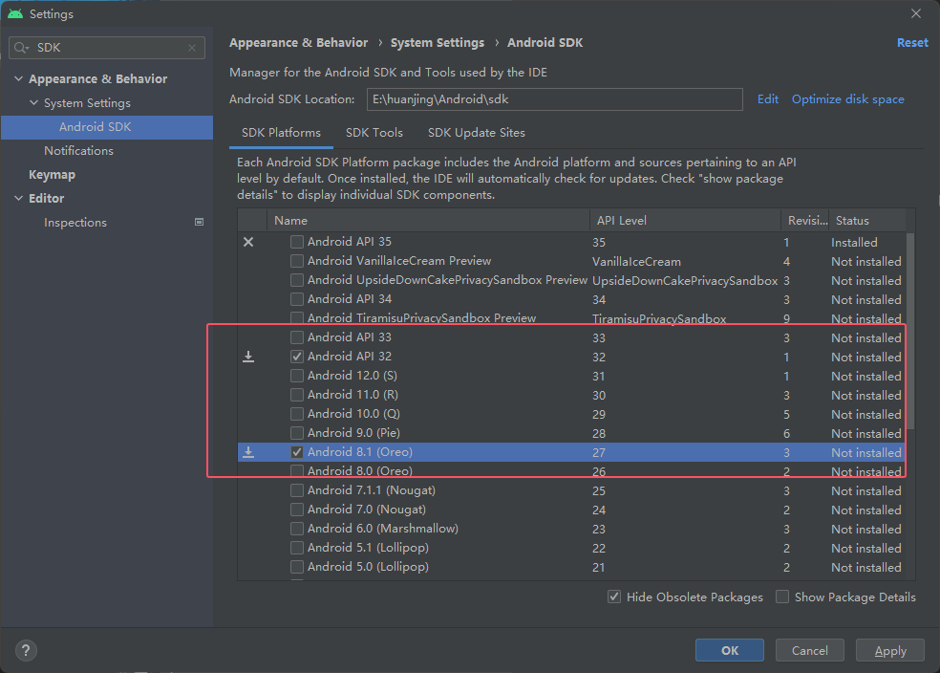Click the removal X icon beside Android API 35
The width and height of the screenshot is (940, 673).
[248, 242]
